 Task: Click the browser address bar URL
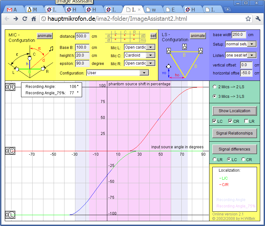(117, 19)
